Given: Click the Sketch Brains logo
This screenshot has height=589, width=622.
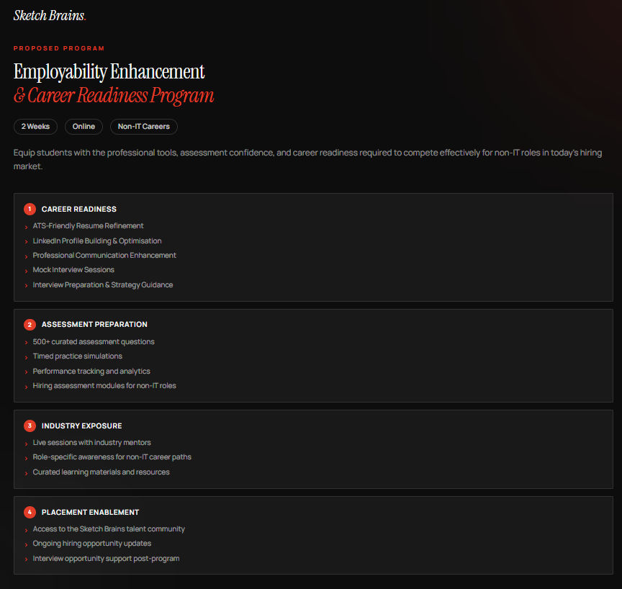Looking at the screenshot, I should click(50, 15).
